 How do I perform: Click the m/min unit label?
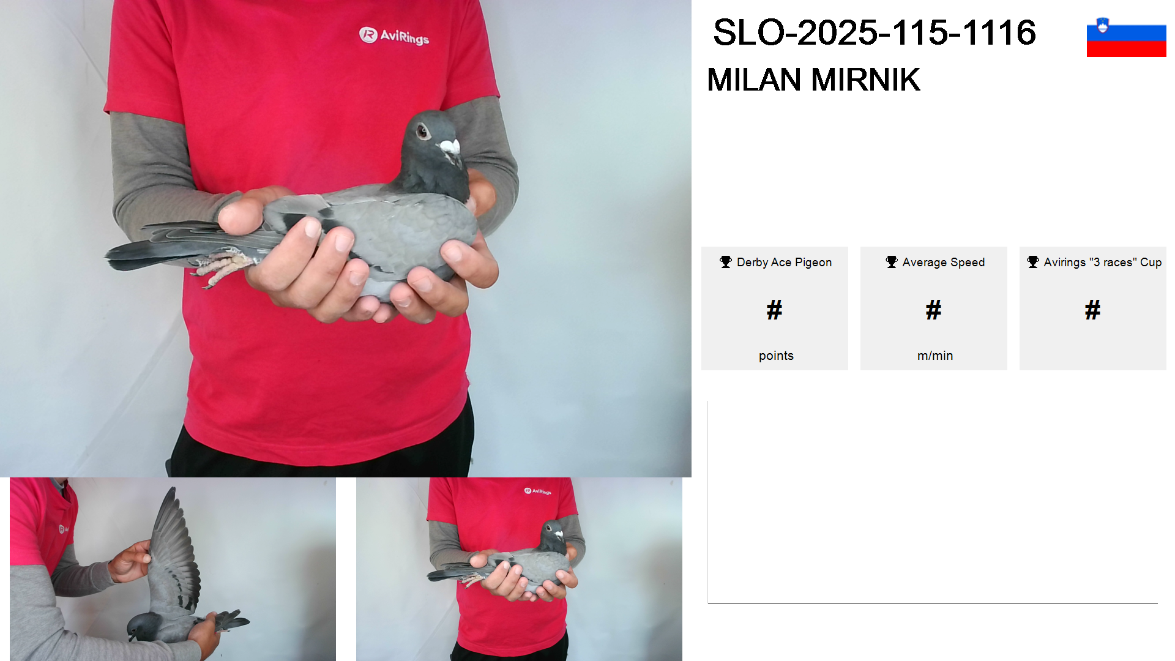coord(934,356)
